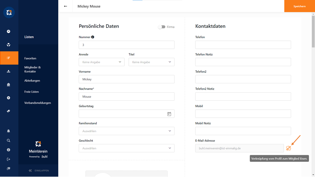Open the megaphone announcements icon
The height and width of the screenshot is (177, 315).
click(x=9, y=111)
